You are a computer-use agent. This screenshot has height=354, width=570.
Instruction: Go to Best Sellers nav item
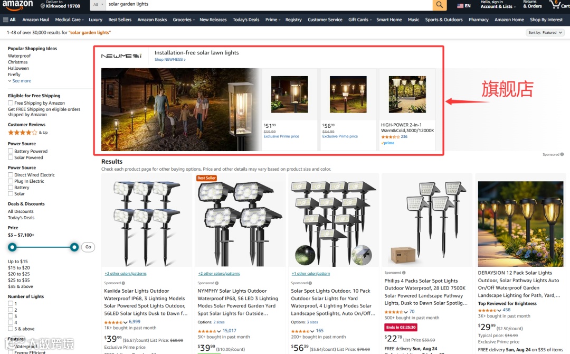(120, 20)
